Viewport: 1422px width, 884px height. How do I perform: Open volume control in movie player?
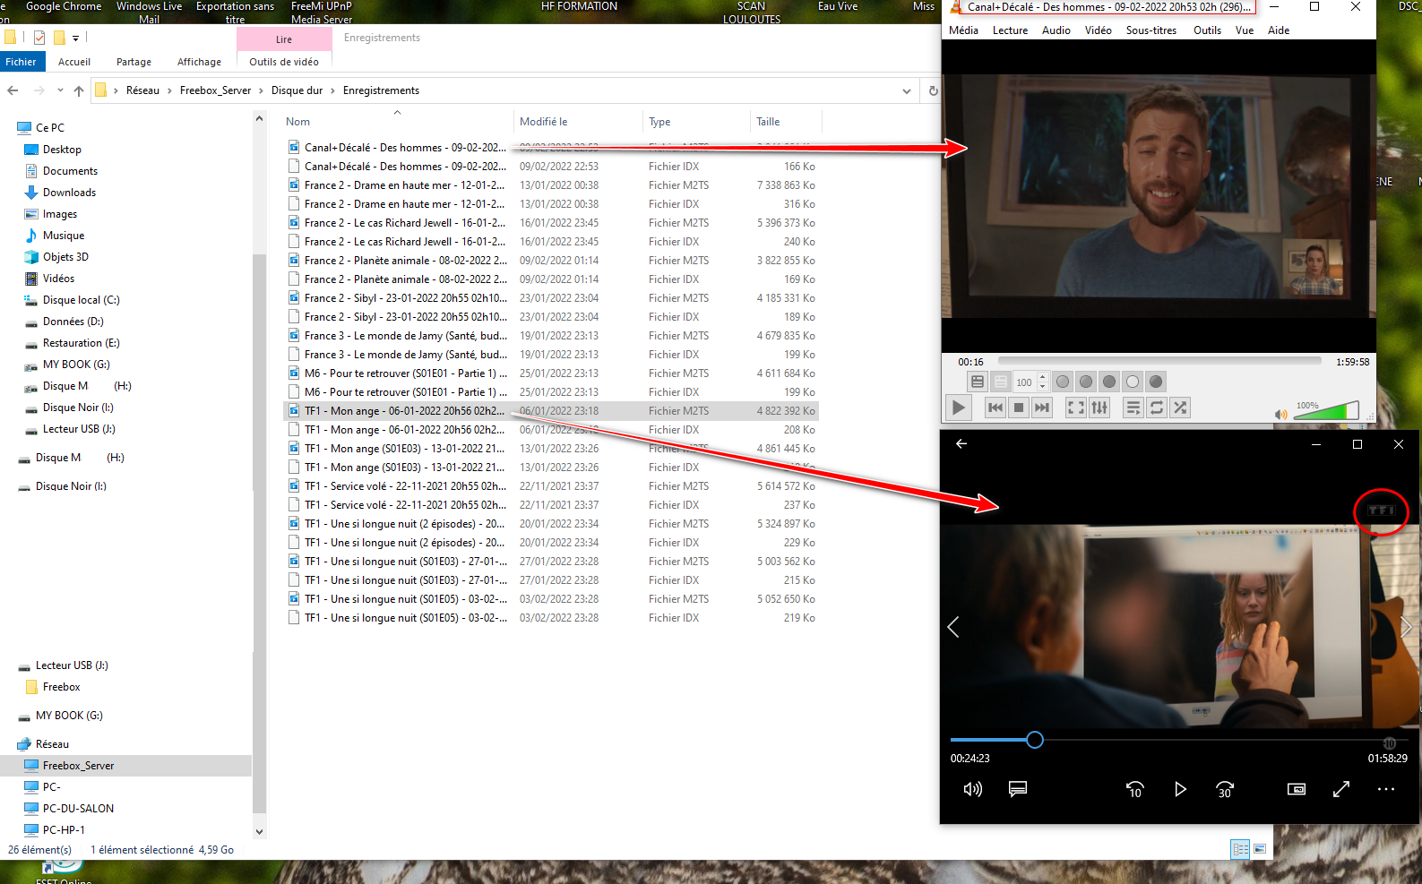tap(973, 789)
